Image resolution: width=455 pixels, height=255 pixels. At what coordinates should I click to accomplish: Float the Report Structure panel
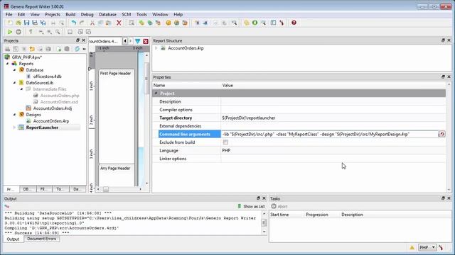(x=443, y=40)
